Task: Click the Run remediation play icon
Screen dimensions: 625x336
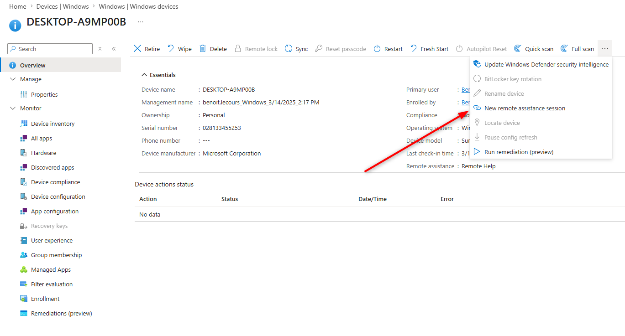Action: (x=477, y=152)
